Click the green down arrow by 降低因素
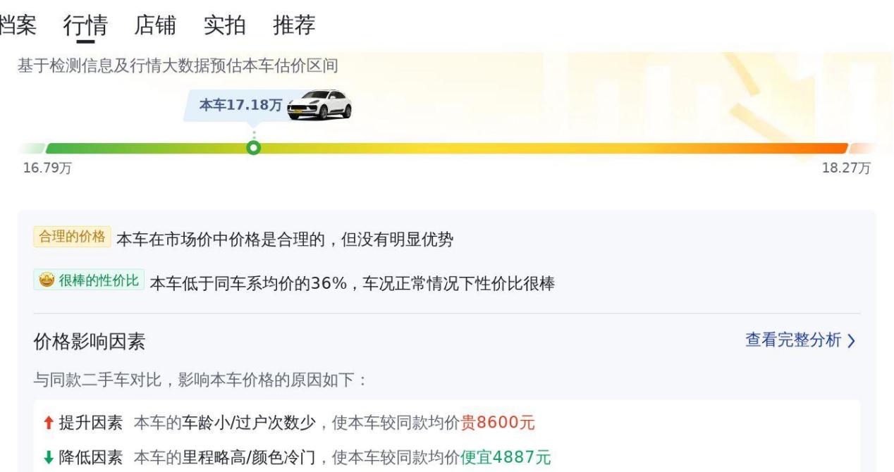 pyautogui.click(x=47, y=458)
